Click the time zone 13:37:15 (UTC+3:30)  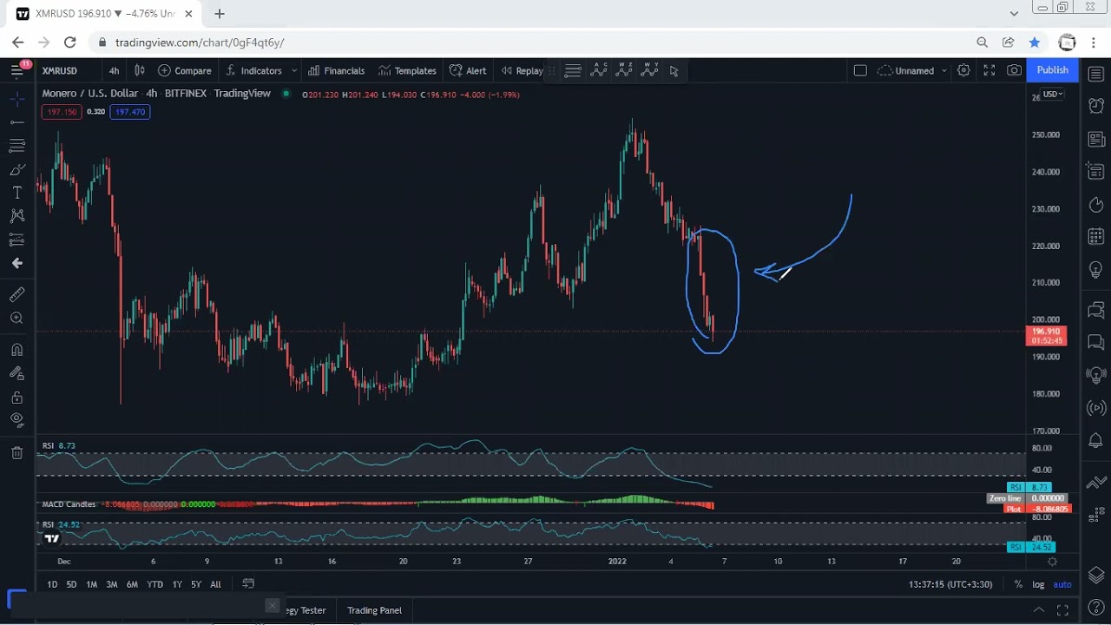click(950, 584)
